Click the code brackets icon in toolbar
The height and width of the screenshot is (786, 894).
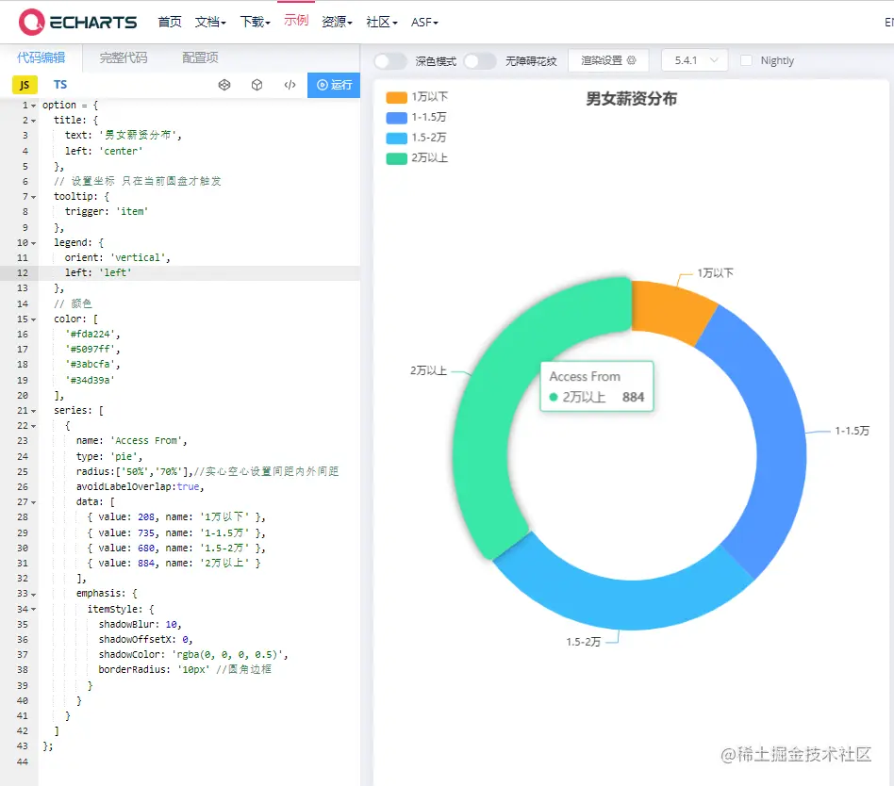pos(290,85)
